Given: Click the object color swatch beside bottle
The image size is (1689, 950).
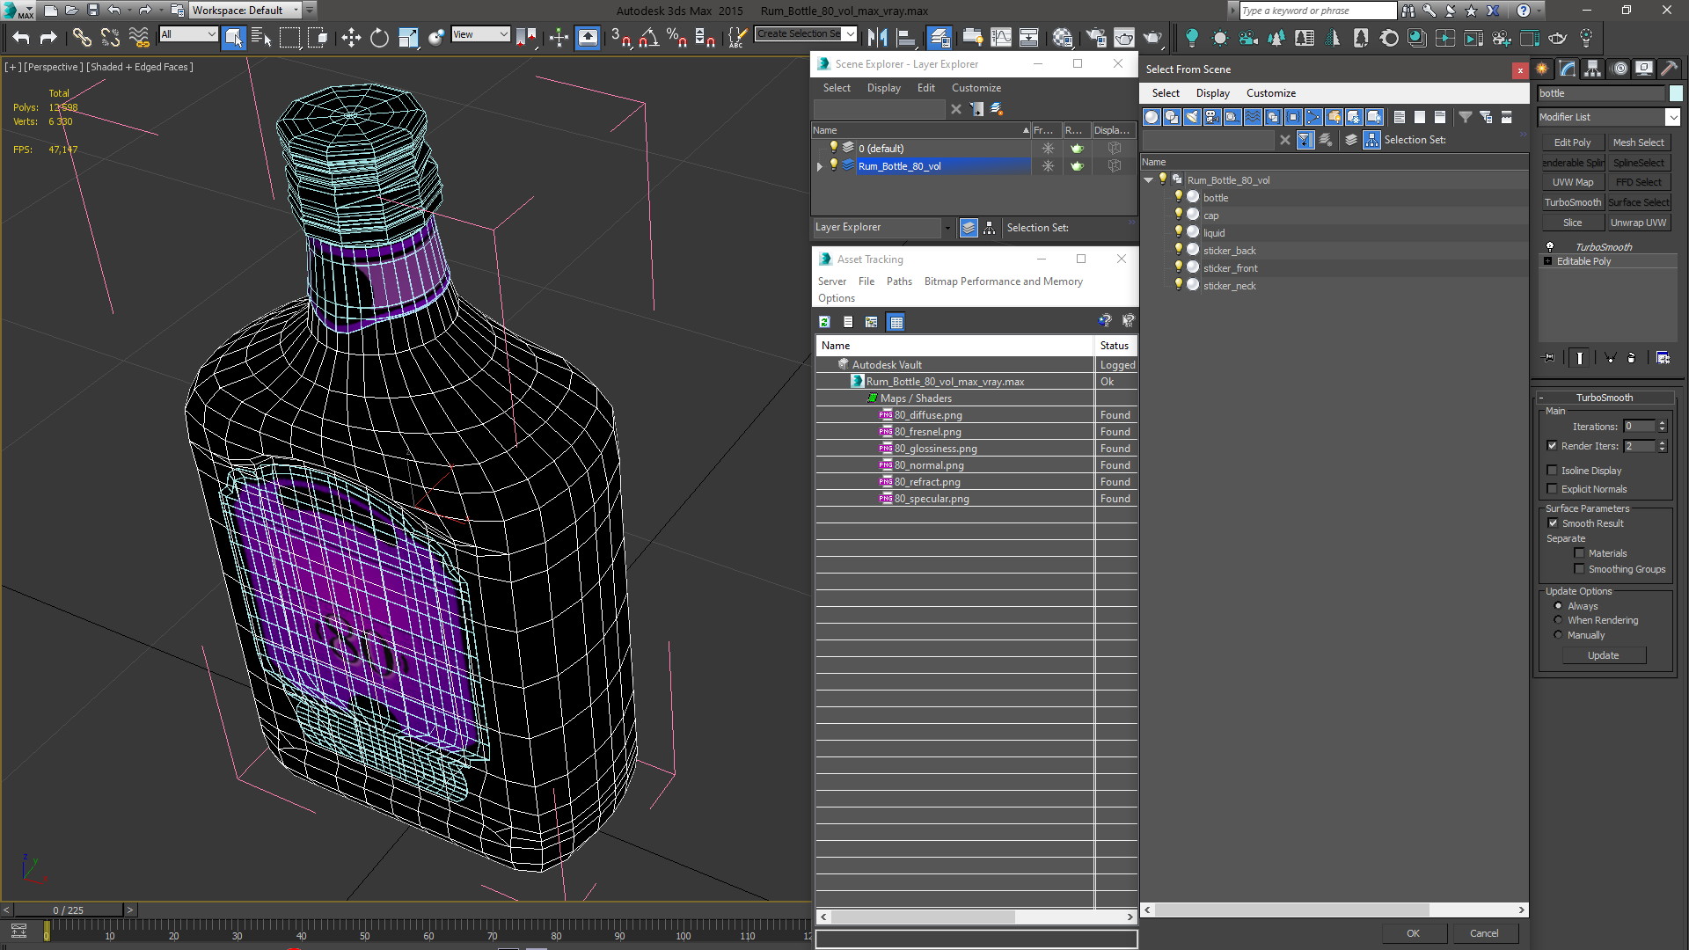Looking at the screenshot, I should point(1676,93).
